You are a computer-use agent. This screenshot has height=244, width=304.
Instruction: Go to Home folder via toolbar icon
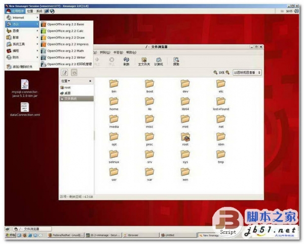144,62
